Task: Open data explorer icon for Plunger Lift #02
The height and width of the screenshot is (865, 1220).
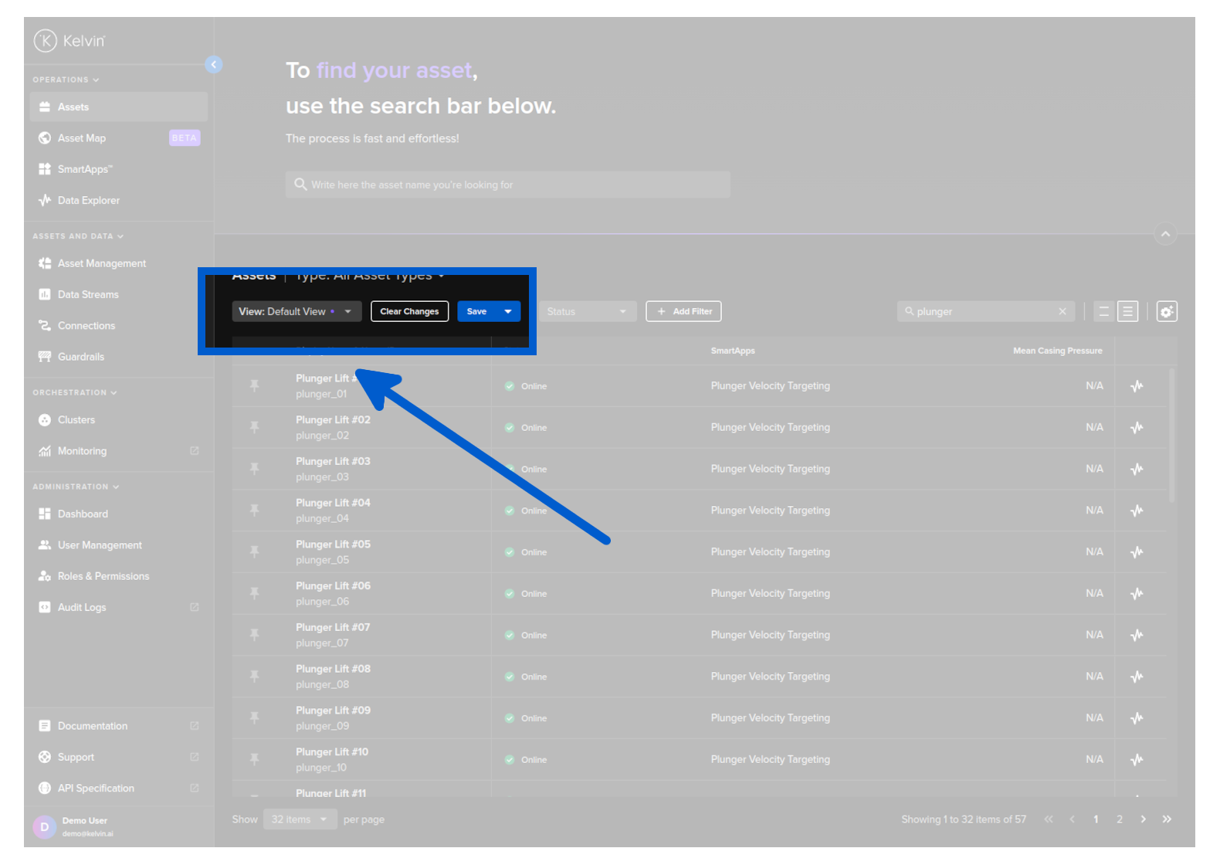Action: coord(1137,428)
